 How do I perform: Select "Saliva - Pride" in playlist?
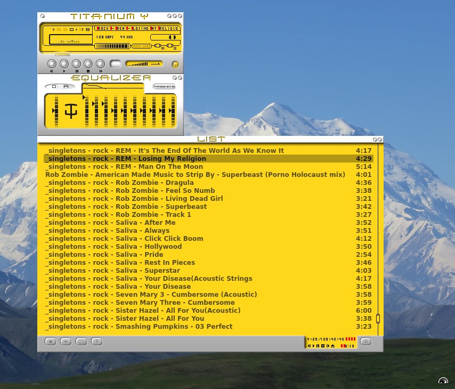[208, 254]
